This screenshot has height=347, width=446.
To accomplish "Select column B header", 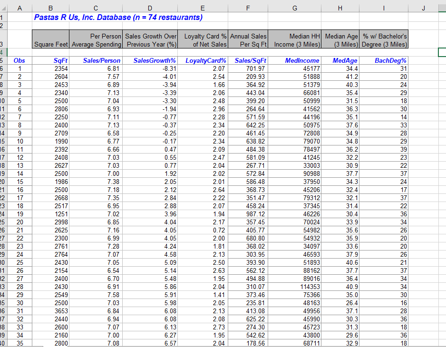I will pyautogui.click(x=50, y=8).
